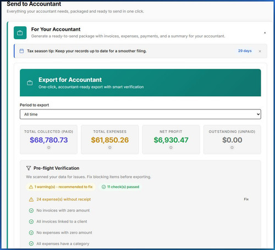Click info icon under Total Expenses amount
The width and height of the screenshot is (275, 250).
[110, 147]
